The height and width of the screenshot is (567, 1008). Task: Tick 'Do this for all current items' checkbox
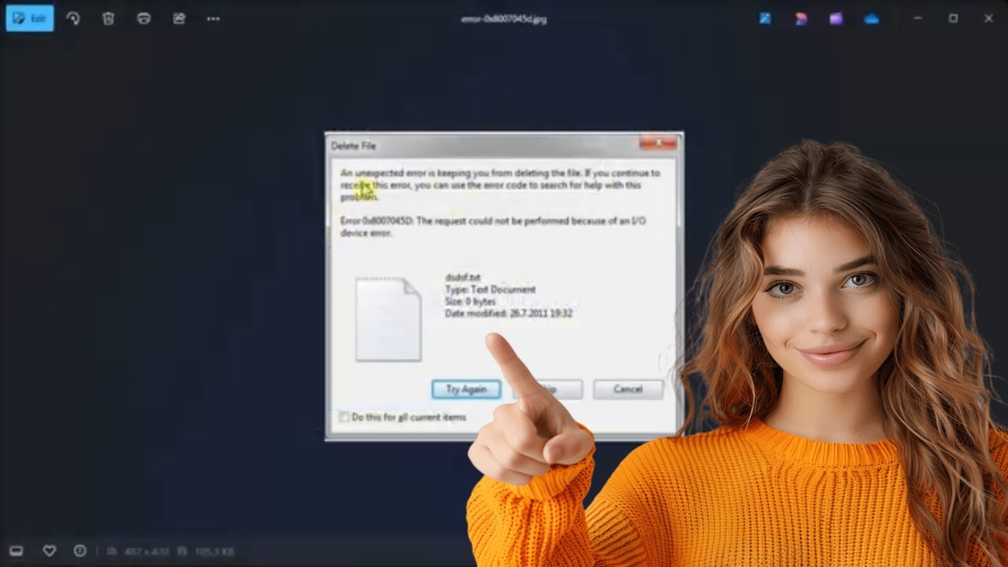coord(344,417)
